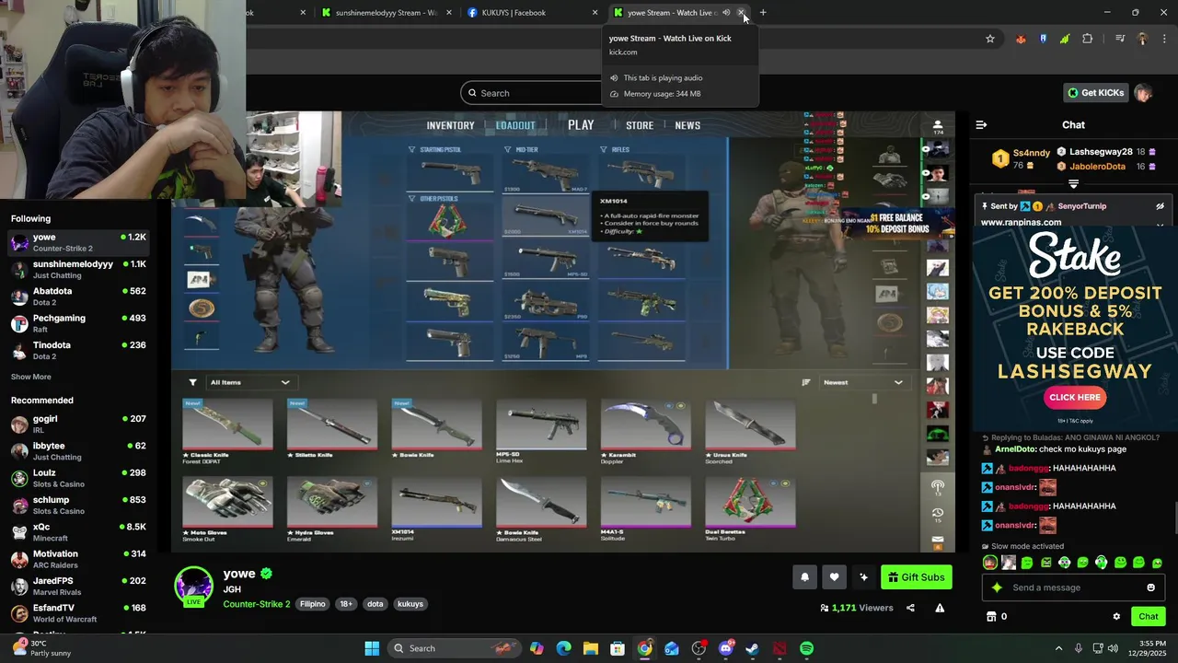Screen dimensions: 1178x663
Task: Select the STORE menu in the game
Action: [640, 125]
